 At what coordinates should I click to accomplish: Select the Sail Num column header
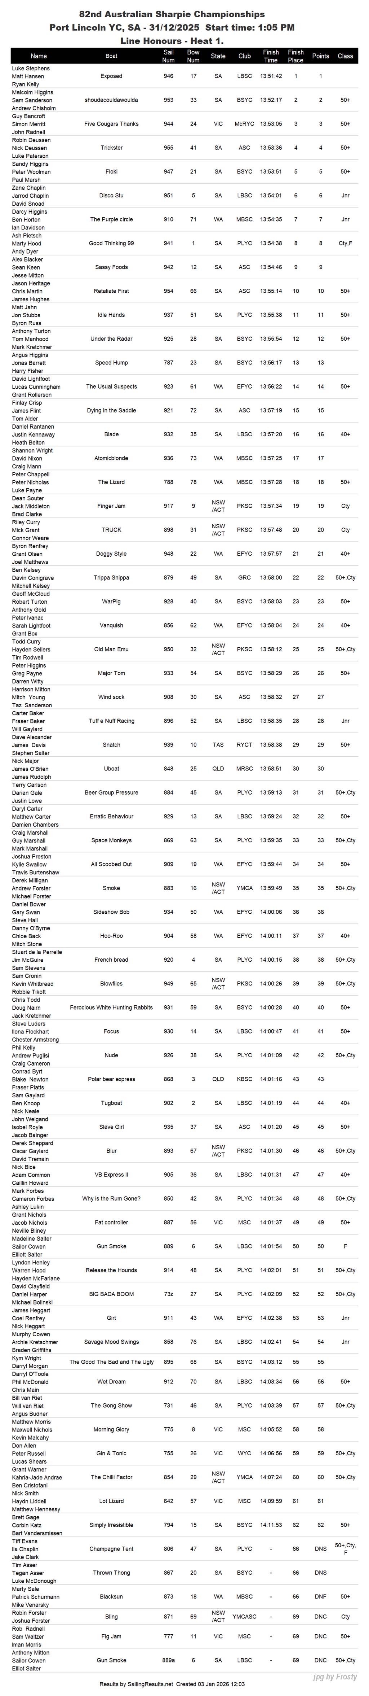click(168, 56)
